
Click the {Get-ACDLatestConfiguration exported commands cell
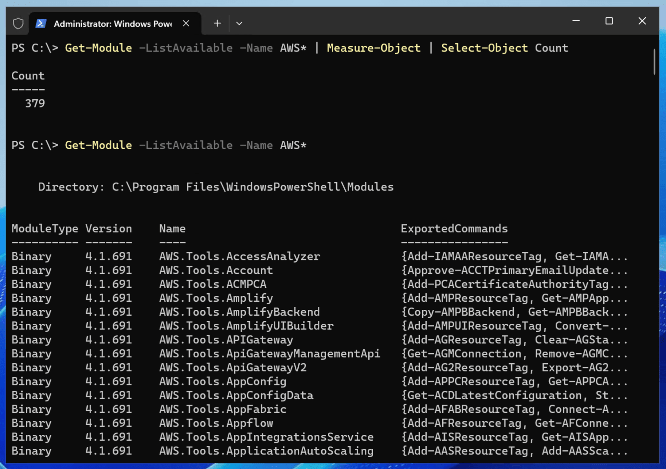pyautogui.click(x=514, y=395)
